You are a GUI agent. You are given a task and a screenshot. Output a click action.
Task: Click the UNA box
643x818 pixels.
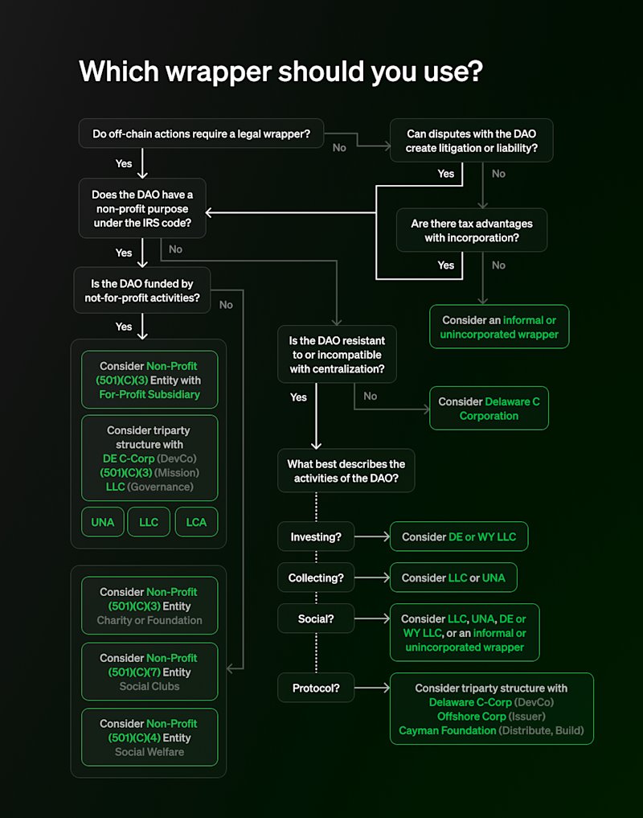103,522
